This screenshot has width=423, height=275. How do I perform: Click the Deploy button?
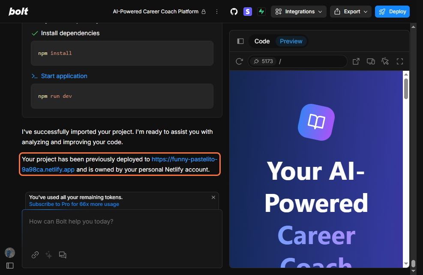[x=392, y=12]
